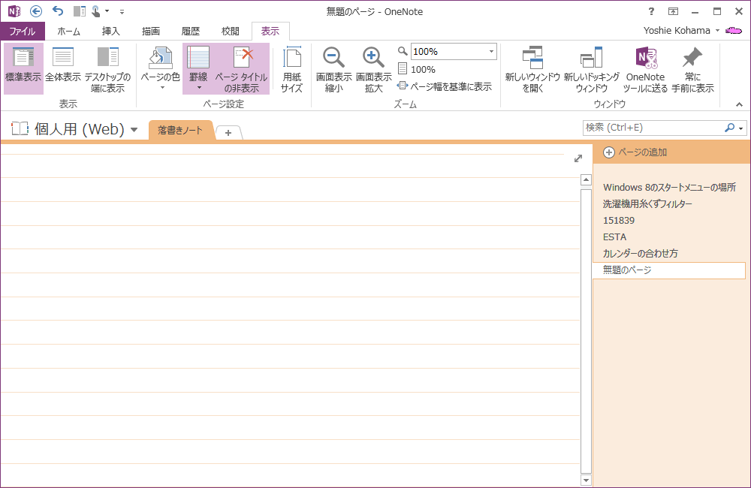Expand the 個人用 (Web) notebook dropdown
Screen dimensions: 751x488
(x=134, y=129)
